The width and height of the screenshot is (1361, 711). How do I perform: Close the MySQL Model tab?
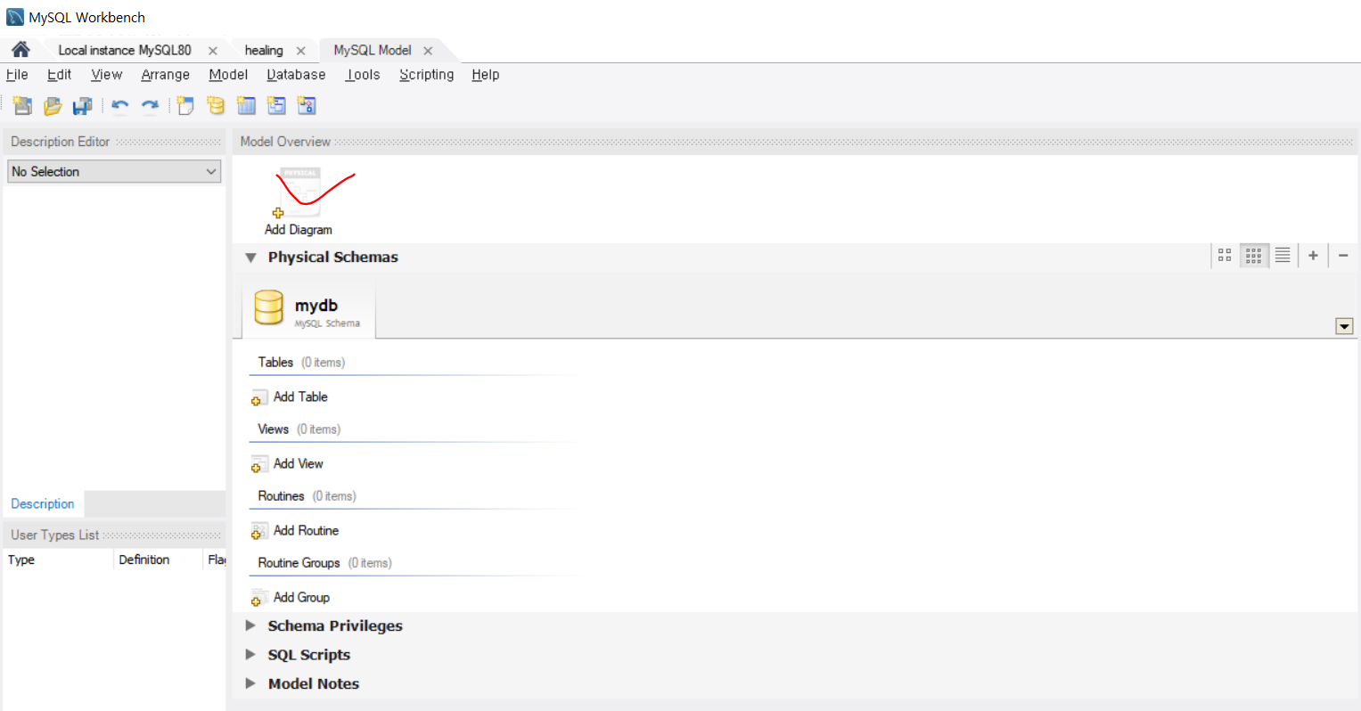[428, 51]
